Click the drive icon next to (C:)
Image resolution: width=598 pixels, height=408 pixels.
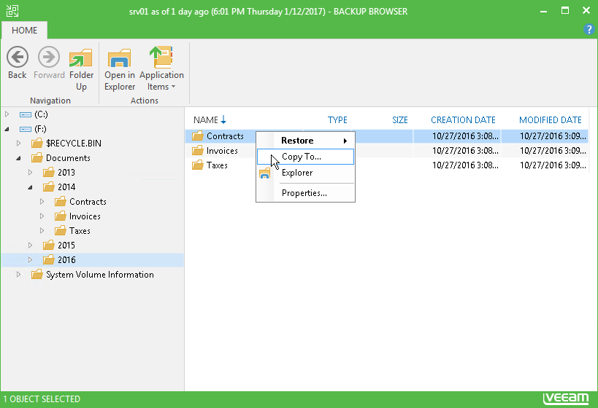coord(26,114)
